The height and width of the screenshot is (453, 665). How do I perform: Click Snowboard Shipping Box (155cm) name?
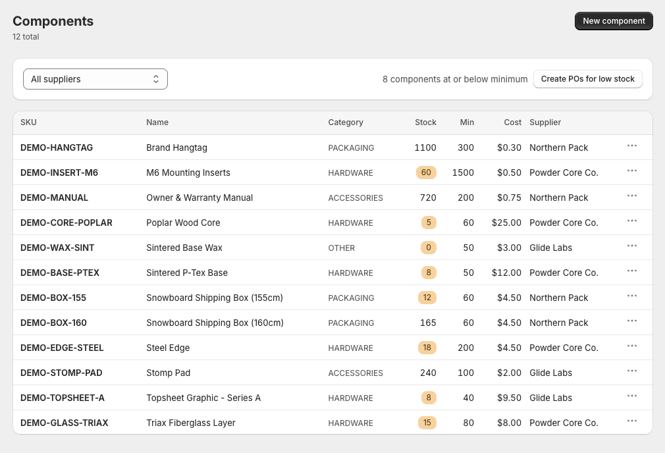click(x=215, y=298)
